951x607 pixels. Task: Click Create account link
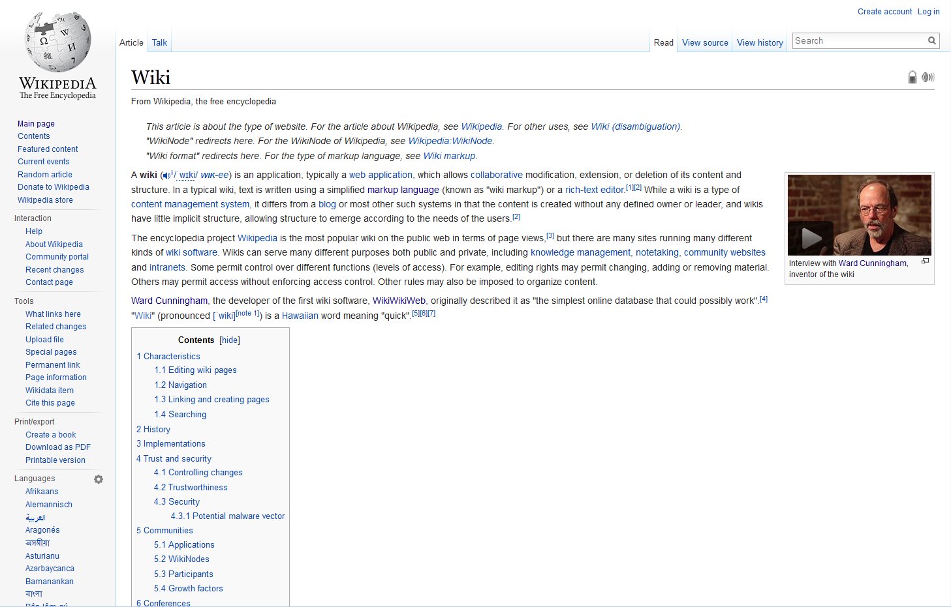(x=884, y=12)
